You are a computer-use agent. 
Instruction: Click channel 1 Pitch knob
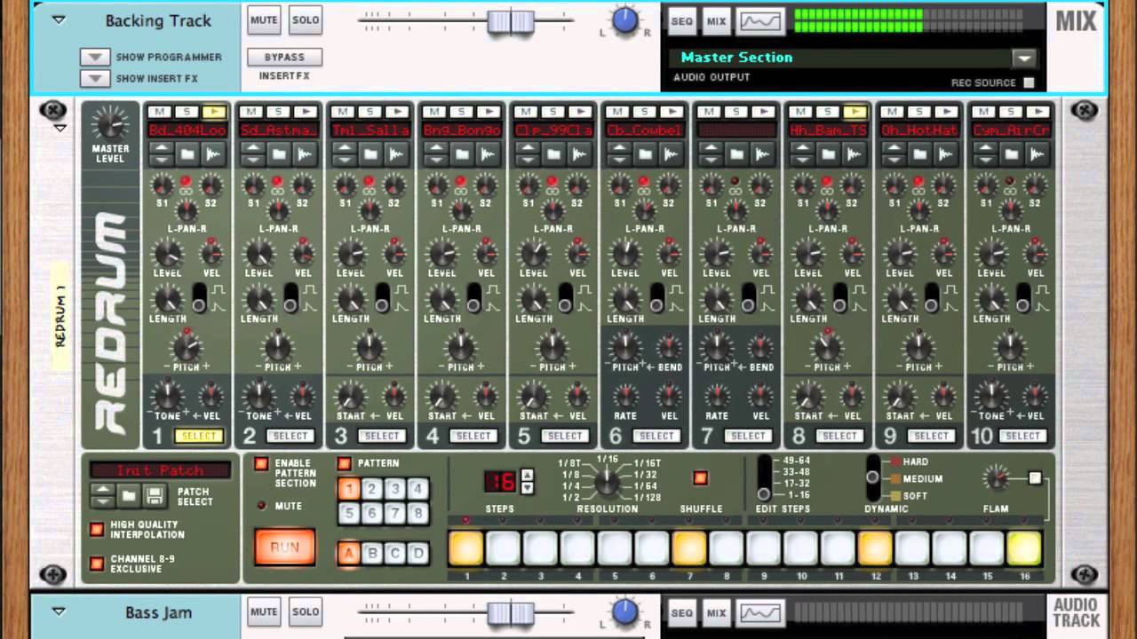tap(187, 346)
